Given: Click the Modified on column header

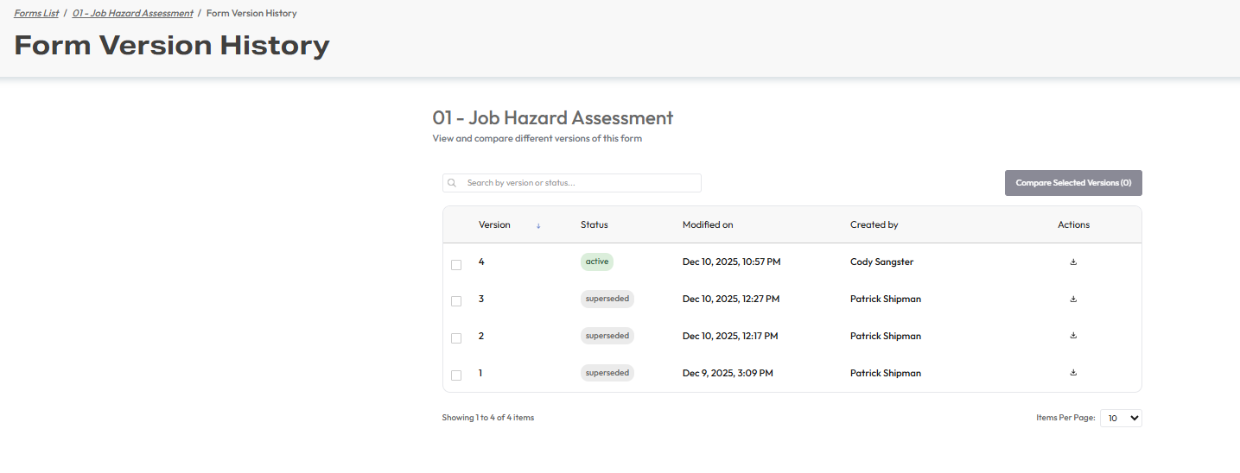Looking at the screenshot, I should pos(708,224).
